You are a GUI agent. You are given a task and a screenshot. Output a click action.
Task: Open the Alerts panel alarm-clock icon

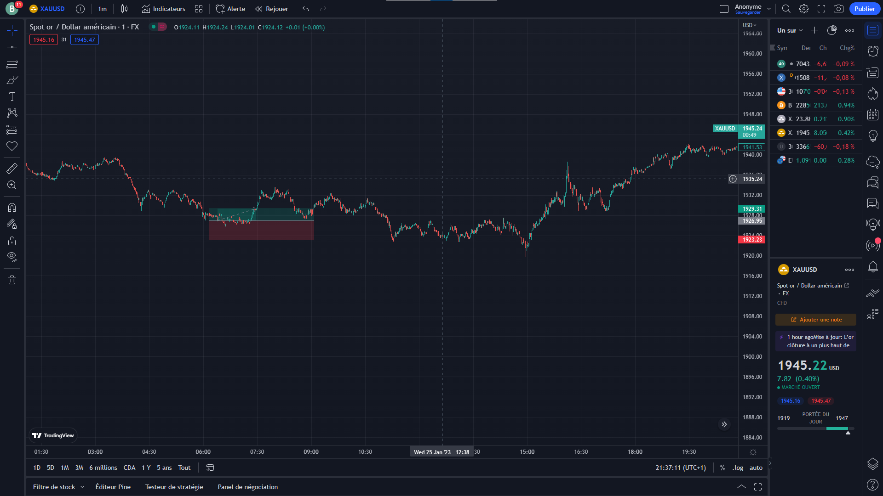pos(872,51)
